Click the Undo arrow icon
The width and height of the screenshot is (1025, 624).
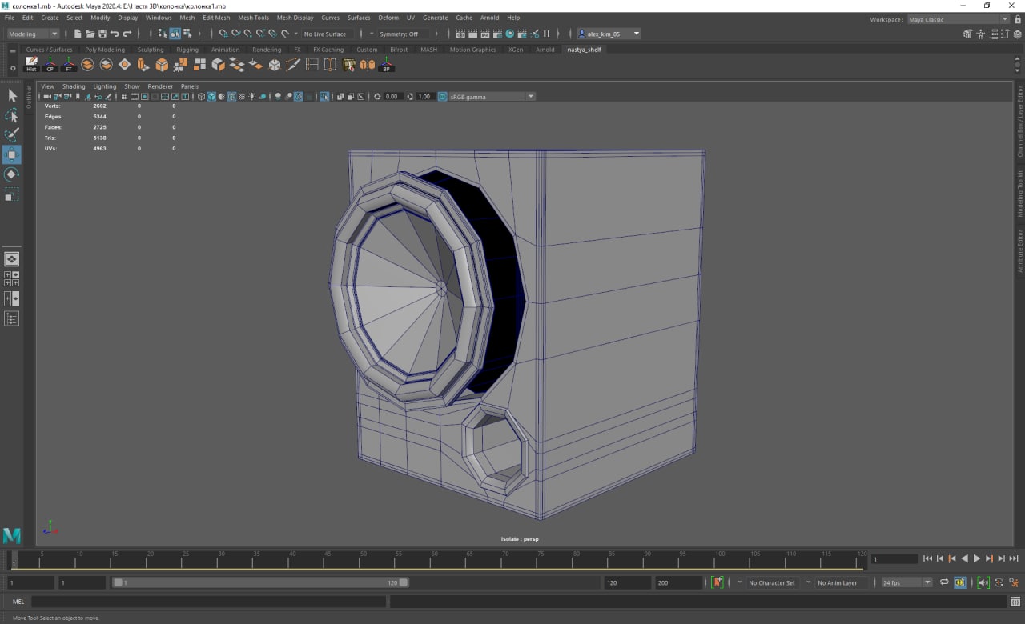click(115, 34)
